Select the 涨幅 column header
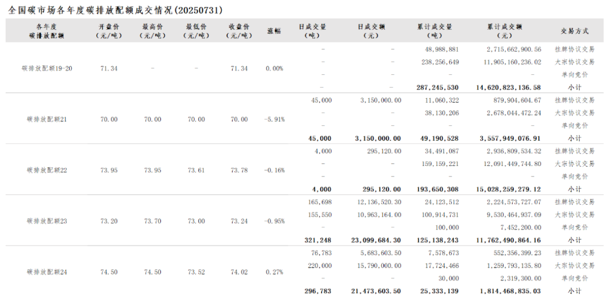 pyautogui.click(x=274, y=31)
